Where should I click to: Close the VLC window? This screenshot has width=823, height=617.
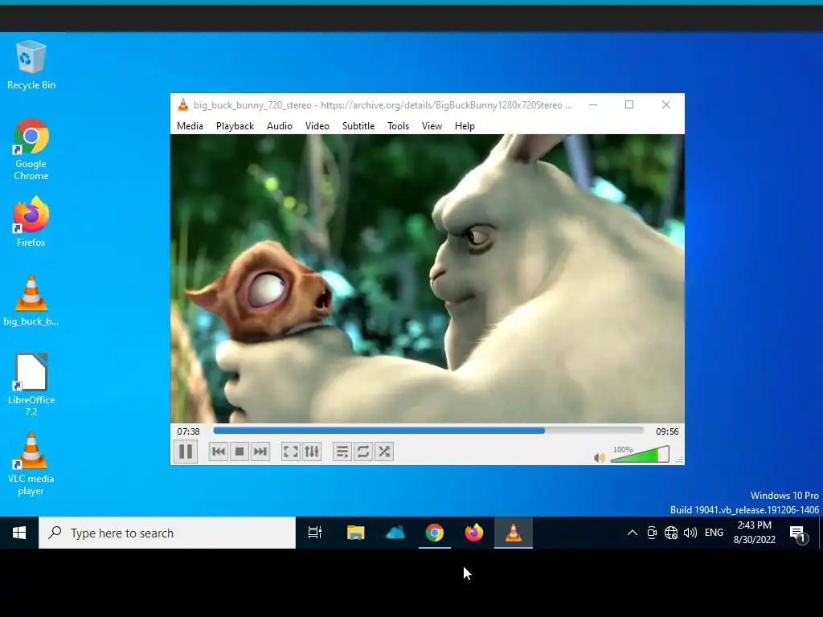(666, 105)
